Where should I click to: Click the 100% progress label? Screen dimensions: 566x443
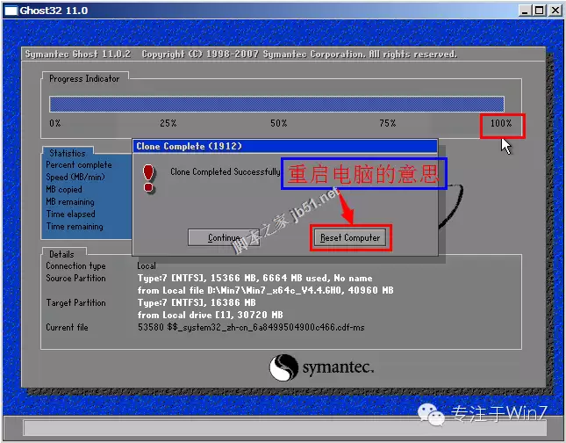coord(501,123)
